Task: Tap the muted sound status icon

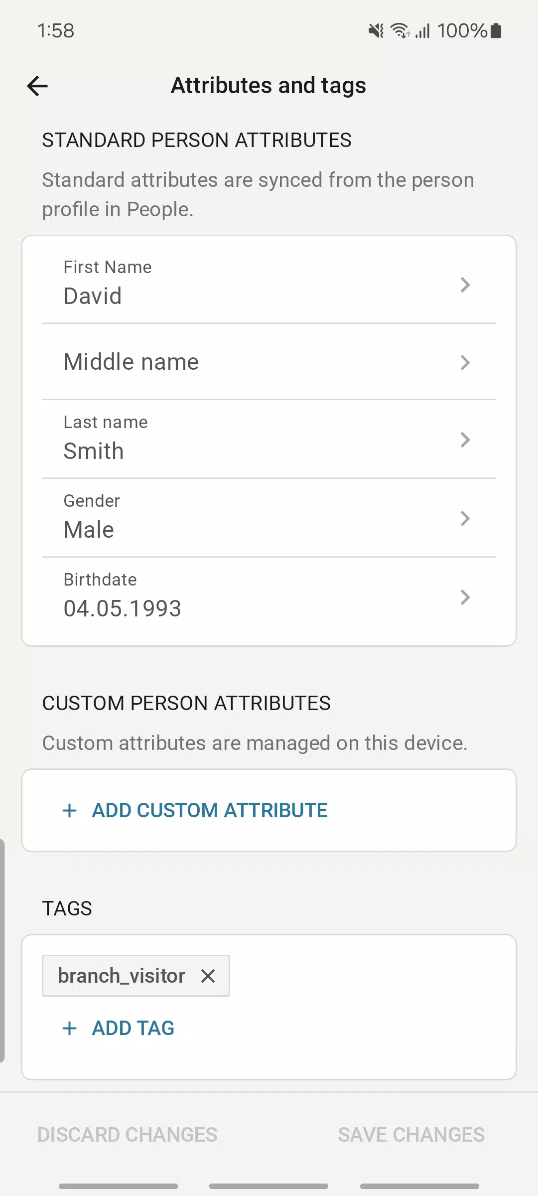Action: tap(376, 31)
